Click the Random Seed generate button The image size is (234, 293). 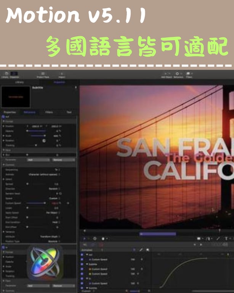click(60, 193)
